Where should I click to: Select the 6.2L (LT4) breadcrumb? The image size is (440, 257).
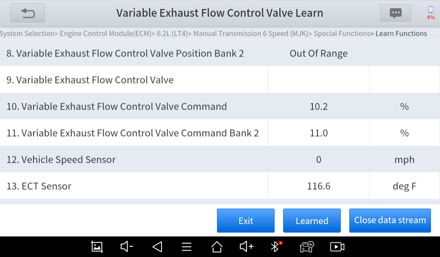(x=171, y=33)
